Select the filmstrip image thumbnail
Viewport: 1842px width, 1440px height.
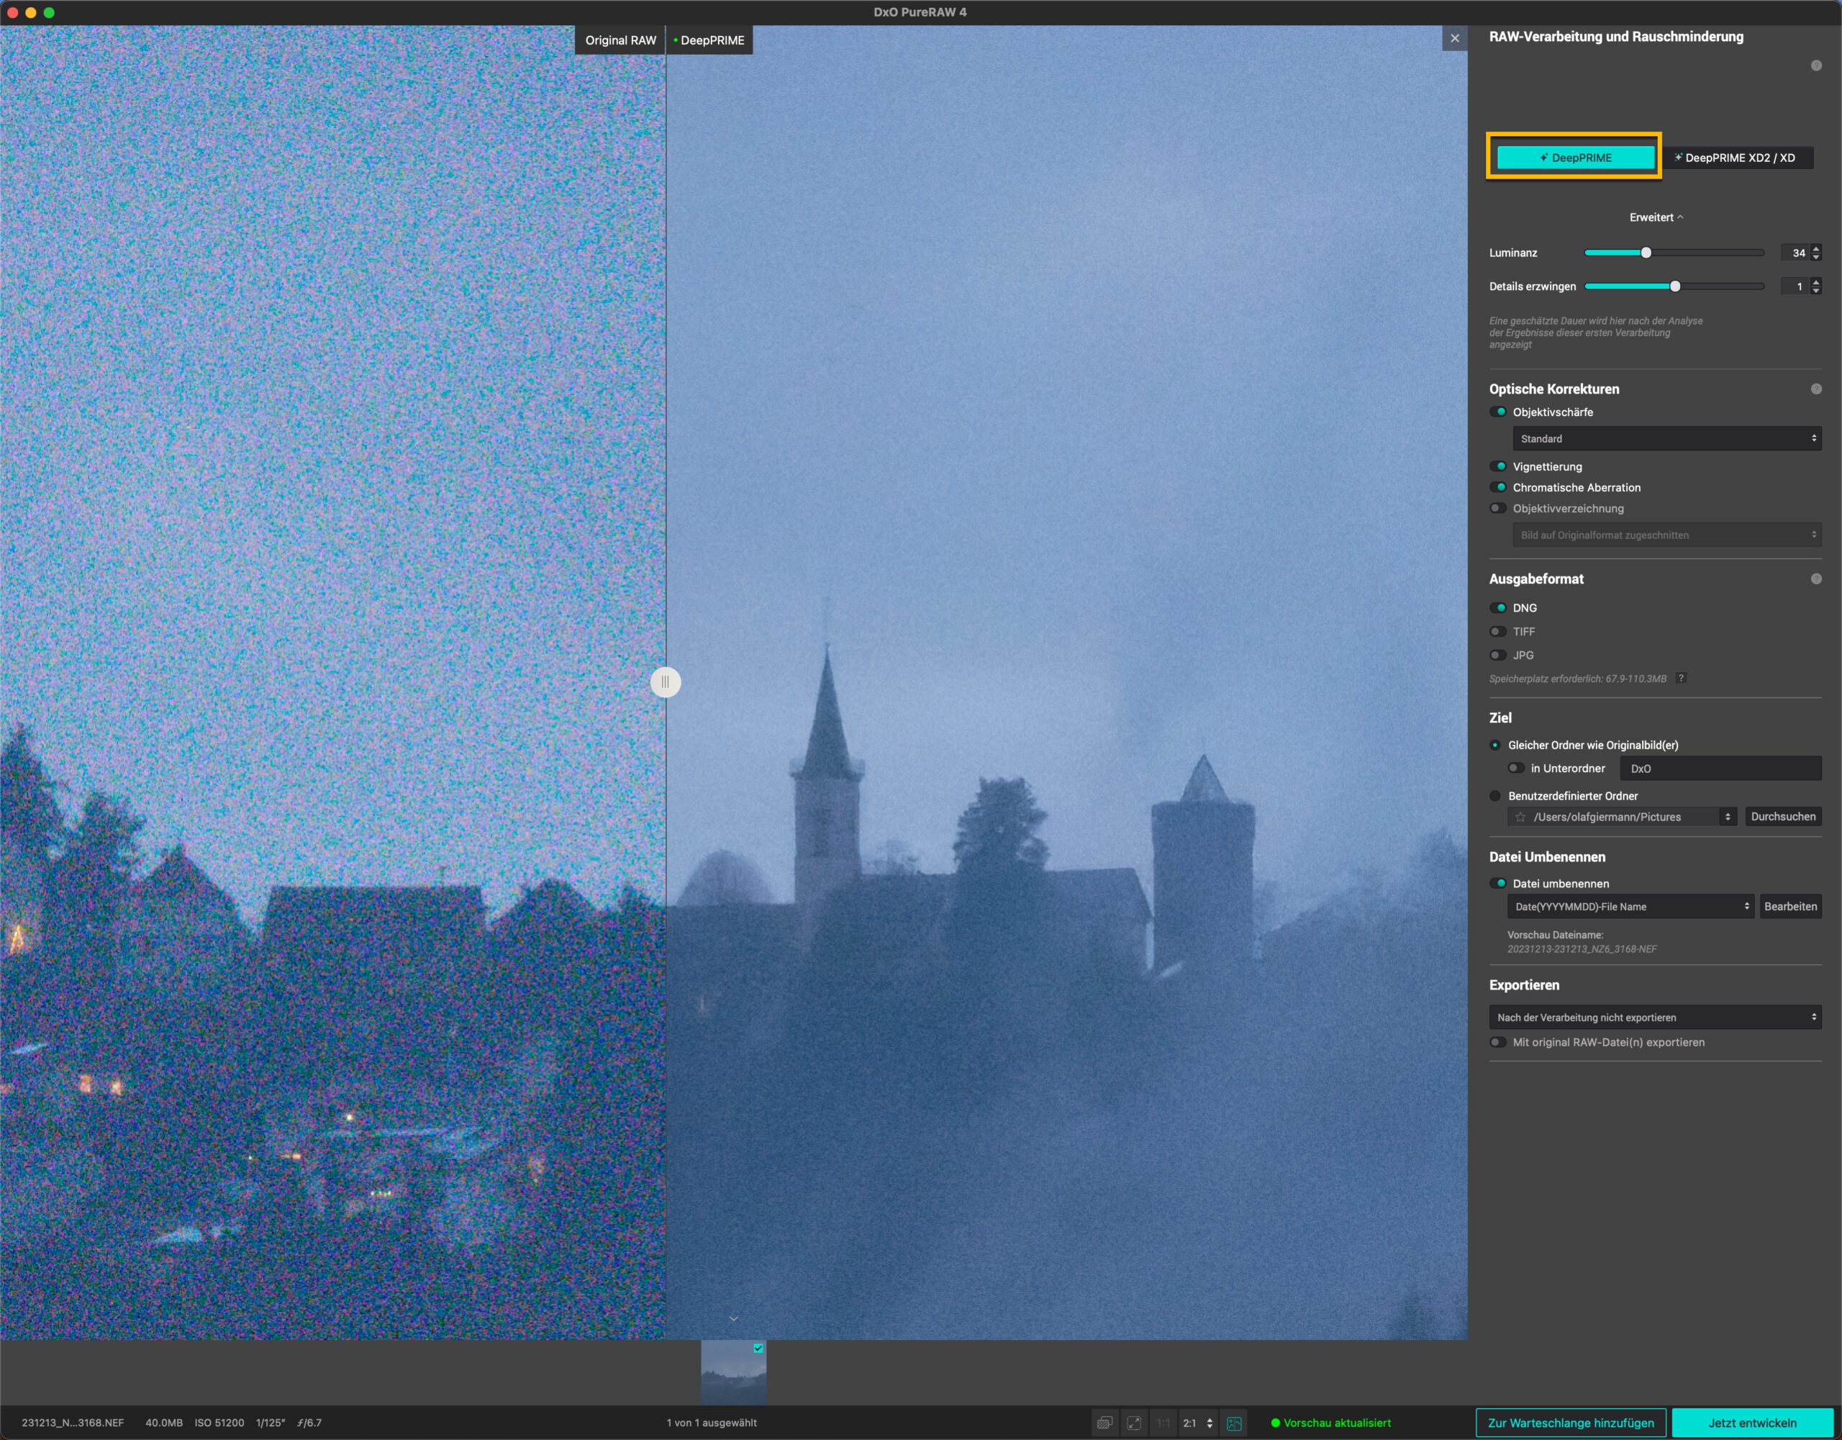click(734, 1372)
